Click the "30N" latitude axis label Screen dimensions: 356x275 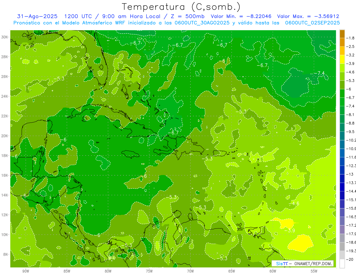tap(4, 37)
